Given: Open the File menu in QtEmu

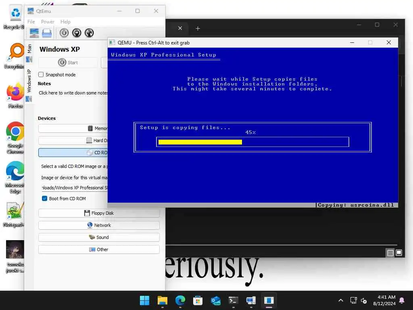Looking at the screenshot, I should click(31, 22).
